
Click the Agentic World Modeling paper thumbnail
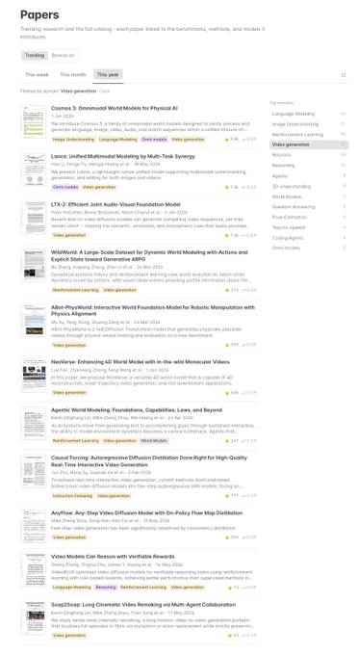tap(34, 423)
